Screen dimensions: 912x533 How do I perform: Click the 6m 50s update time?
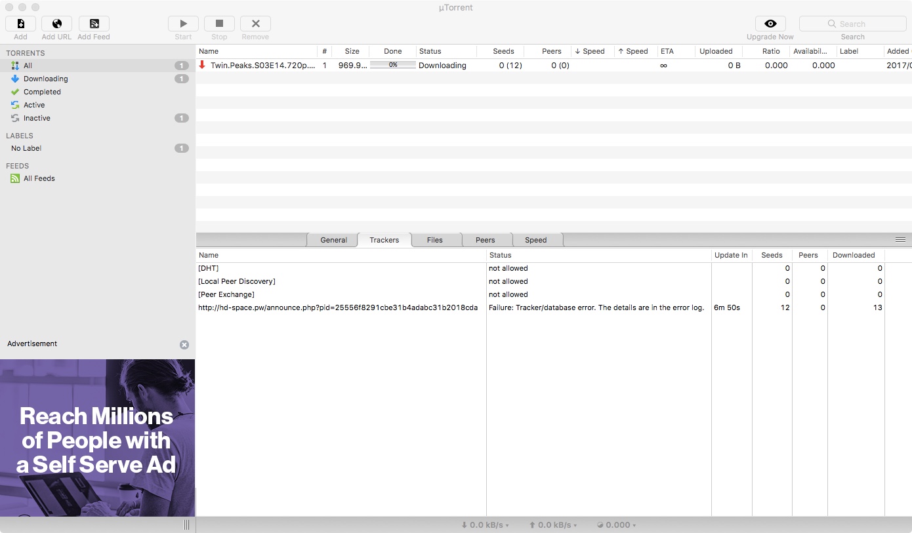727,307
